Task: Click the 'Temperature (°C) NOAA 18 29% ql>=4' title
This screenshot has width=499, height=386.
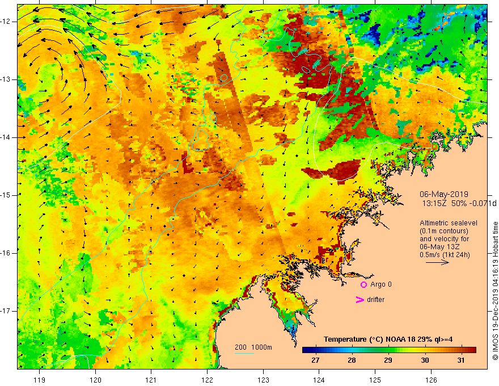Action: pos(388,339)
